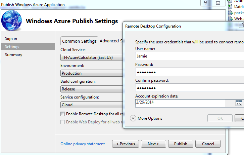Open the Environment Production dropdown

(91, 73)
